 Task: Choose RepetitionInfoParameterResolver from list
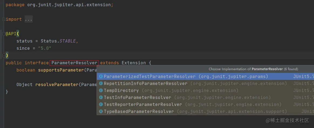pyautogui.click(x=205, y=83)
